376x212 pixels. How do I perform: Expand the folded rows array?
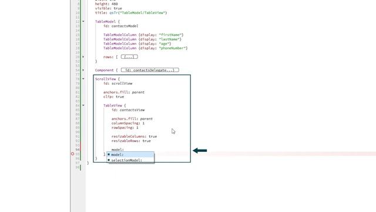[x=83, y=57]
